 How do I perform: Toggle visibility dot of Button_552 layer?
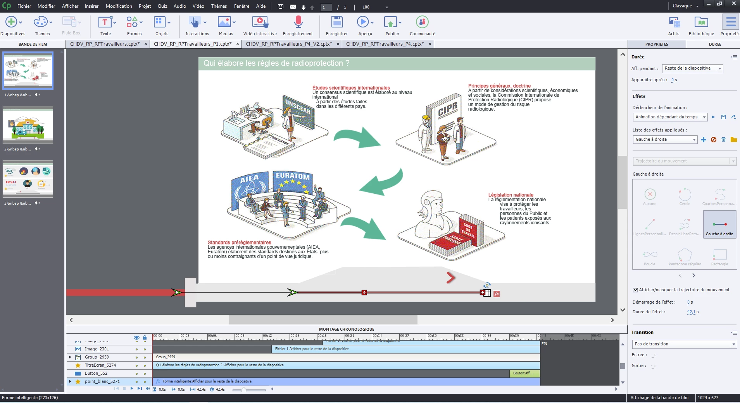click(x=136, y=374)
